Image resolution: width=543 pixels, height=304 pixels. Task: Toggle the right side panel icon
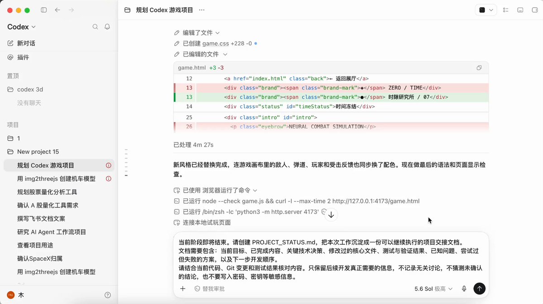click(x=534, y=10)
